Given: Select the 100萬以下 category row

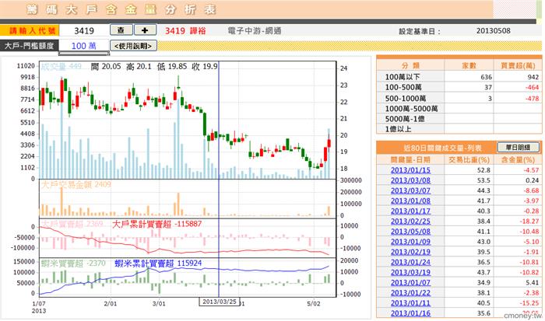Looking at the screenshot, I should click(x=459, y=77).
